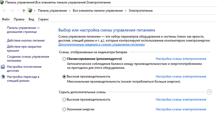
Task: Open Настройка схемы электропитания for Экономия энергии
Action: point(181,109)
